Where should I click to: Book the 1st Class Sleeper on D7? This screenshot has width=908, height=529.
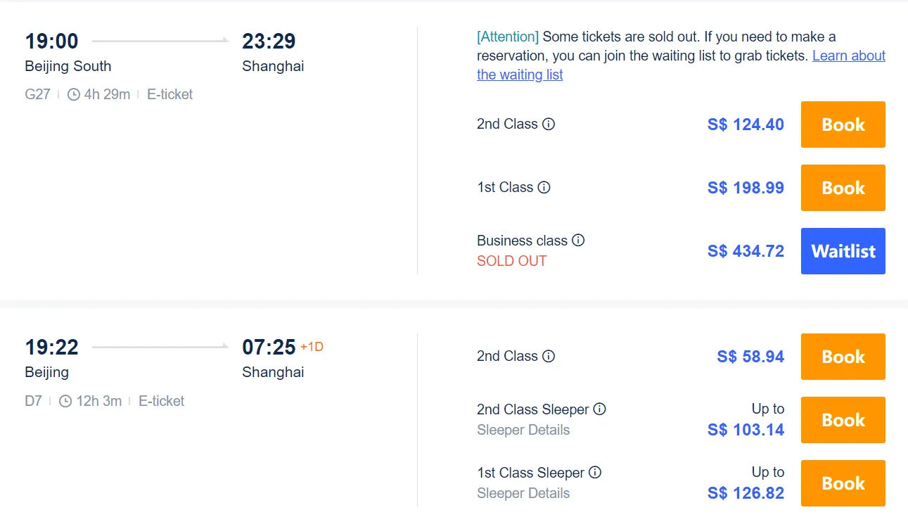pyautogui.click(x=843, y=483)
